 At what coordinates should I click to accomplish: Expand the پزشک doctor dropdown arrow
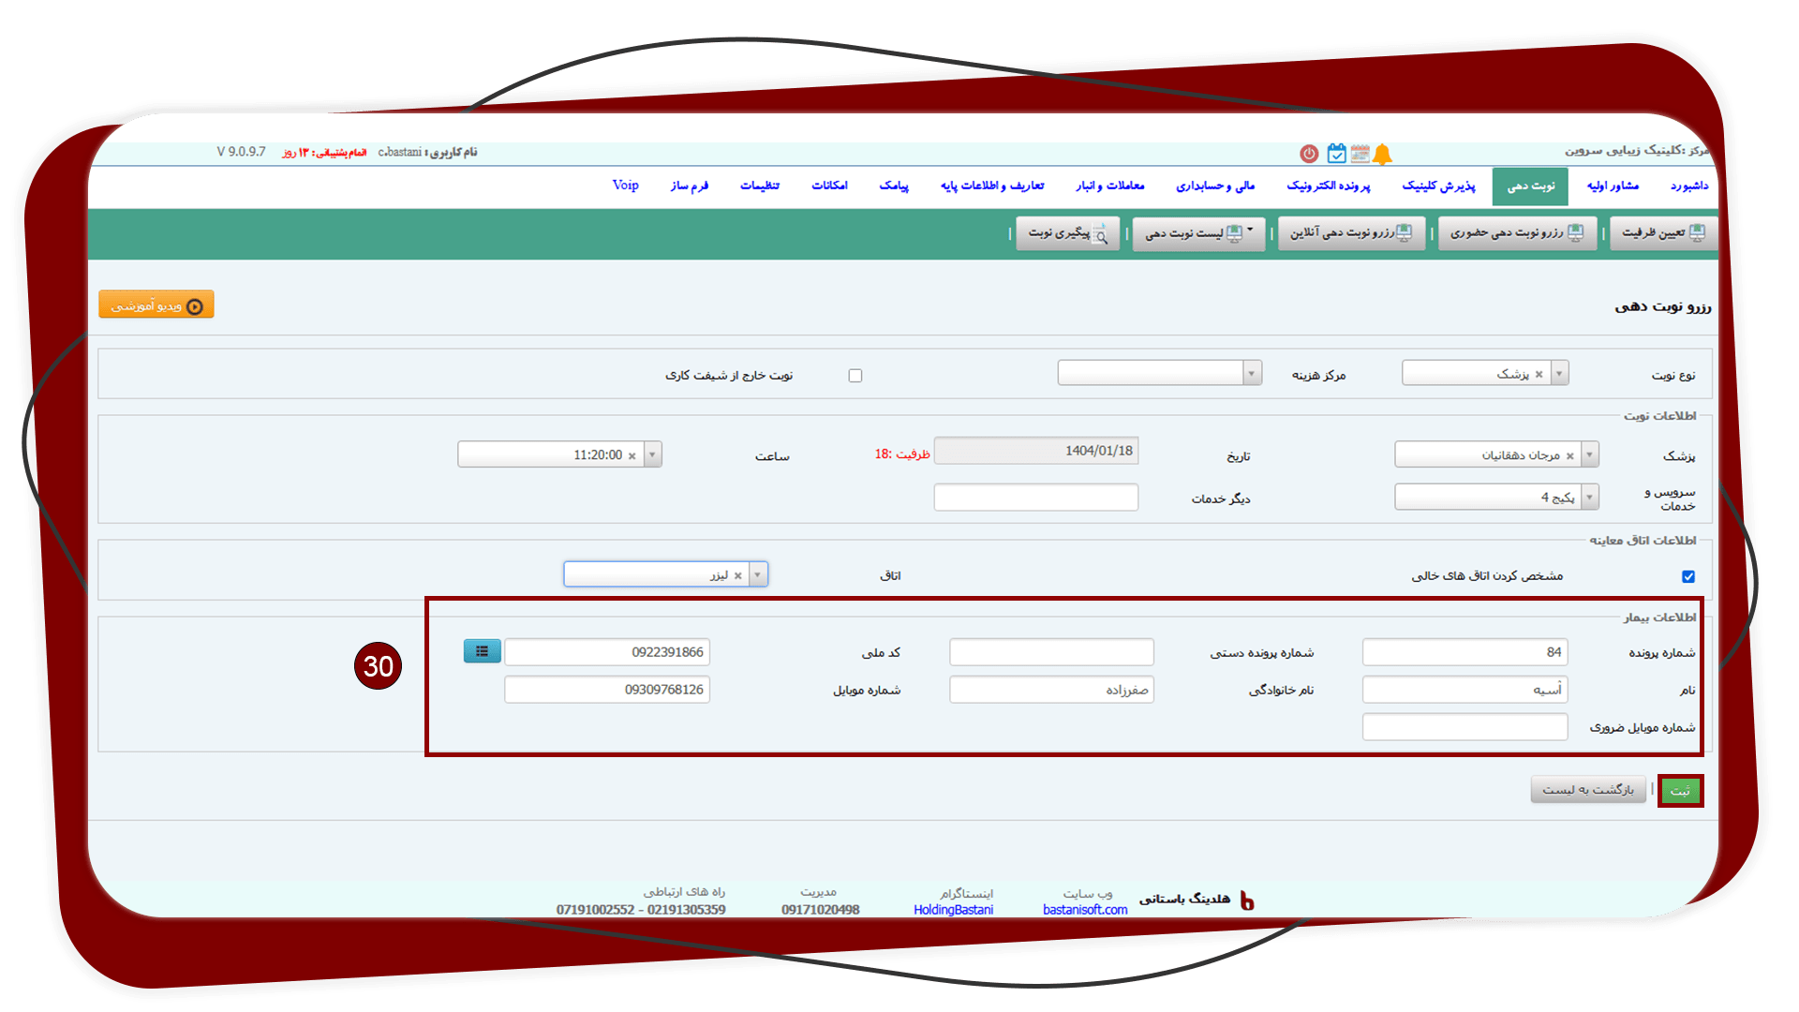(1589, 454)
